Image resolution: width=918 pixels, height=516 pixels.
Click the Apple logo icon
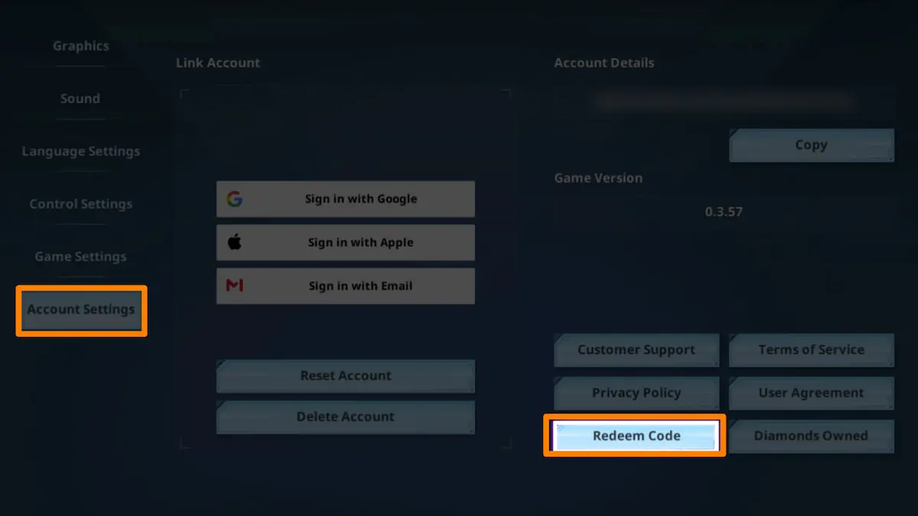pos(235,243)
